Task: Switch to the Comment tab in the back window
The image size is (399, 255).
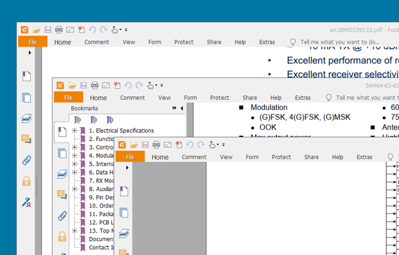Action: click(x=96, y=42)
